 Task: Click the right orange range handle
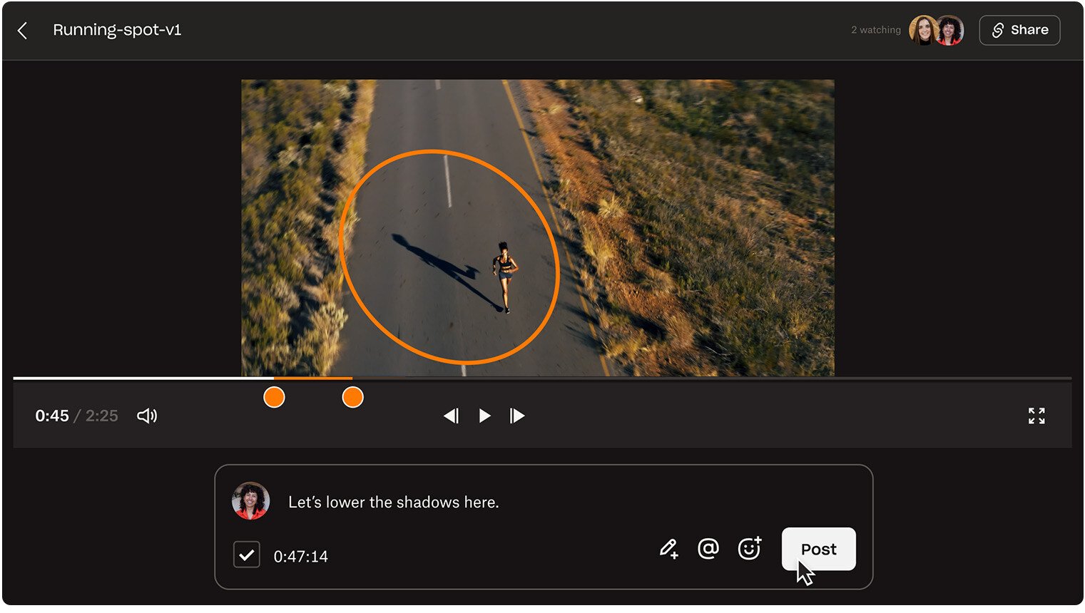tap(352, 397)
